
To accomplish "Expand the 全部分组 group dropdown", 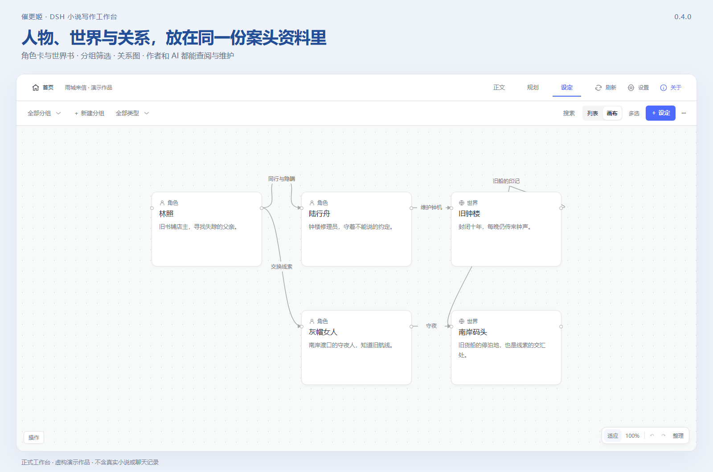I will tap(44, 113).
